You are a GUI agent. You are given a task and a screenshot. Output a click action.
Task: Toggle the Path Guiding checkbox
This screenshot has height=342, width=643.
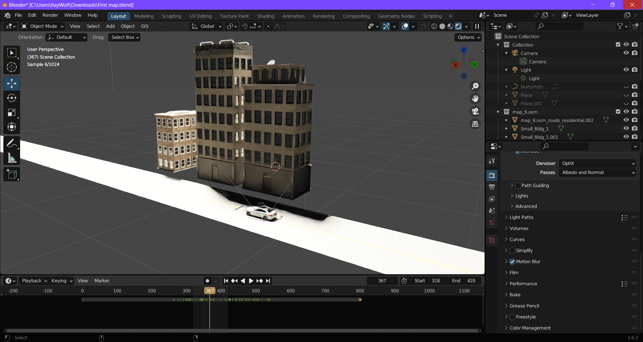(518, 185)
